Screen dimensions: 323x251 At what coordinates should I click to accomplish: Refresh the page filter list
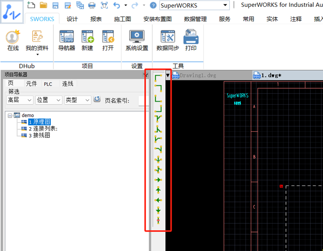[97, 99]
